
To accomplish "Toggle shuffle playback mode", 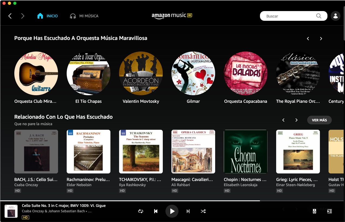I will tap(203, 211).
